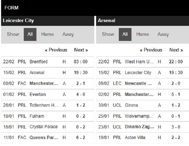This screenshot has height=146, width=189.
Task: Go to Next matches in Arsenal panel
Action: point(176,50)
